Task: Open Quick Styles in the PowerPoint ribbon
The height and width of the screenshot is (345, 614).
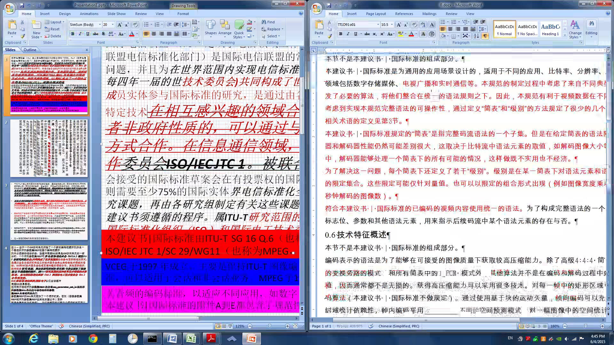Action: click(239, 29)
